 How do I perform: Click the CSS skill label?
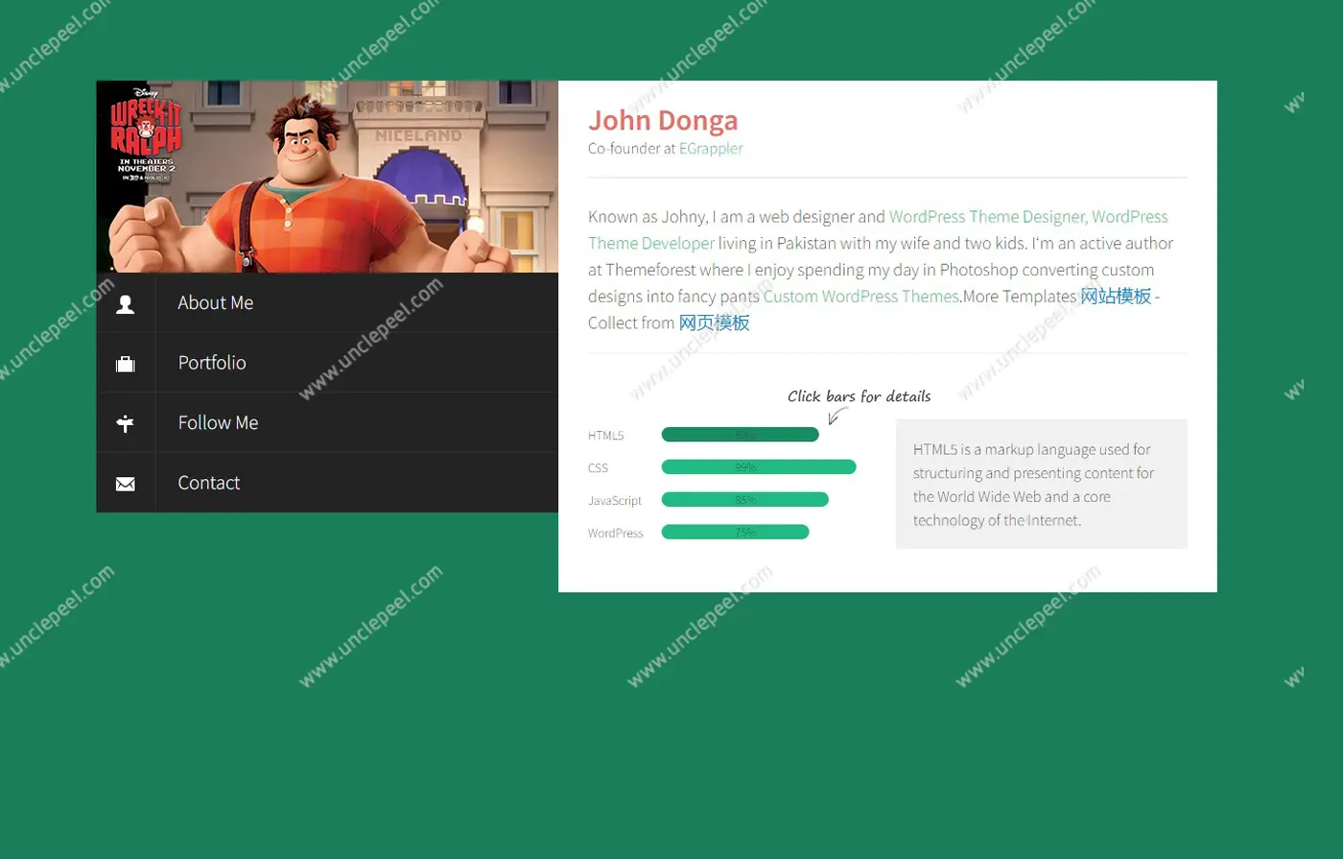pyautogui.click(x=598, y=468)
